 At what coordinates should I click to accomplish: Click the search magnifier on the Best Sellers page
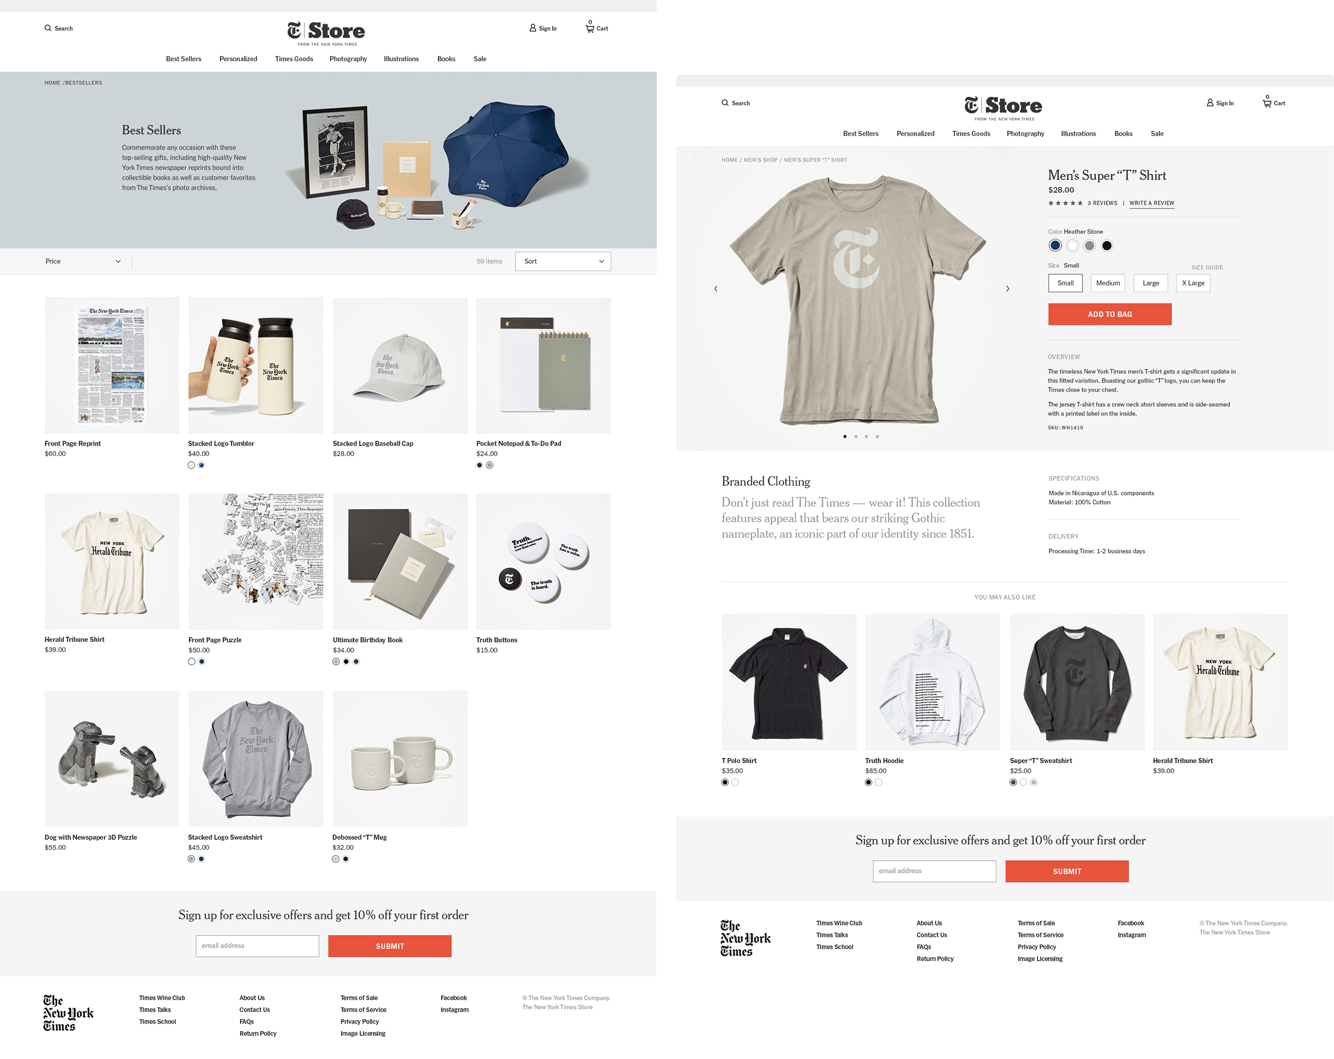point(48,28)
